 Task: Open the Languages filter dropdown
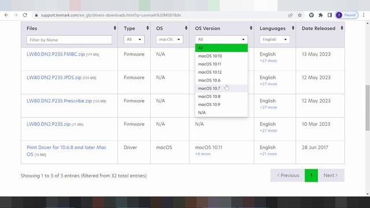coord(275,39)
